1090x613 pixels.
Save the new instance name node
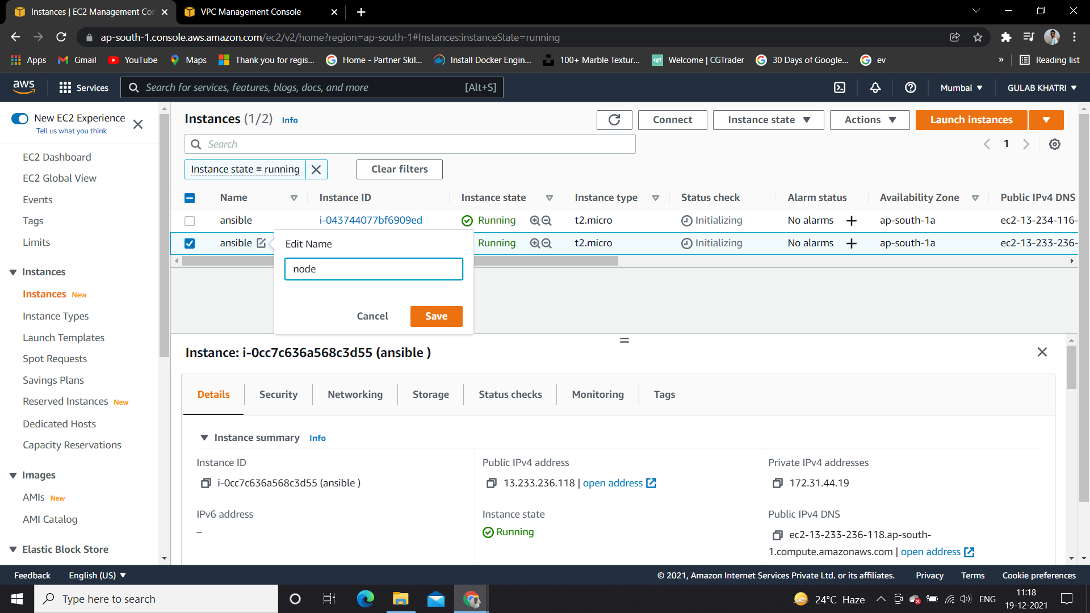[x=436, y=316]
